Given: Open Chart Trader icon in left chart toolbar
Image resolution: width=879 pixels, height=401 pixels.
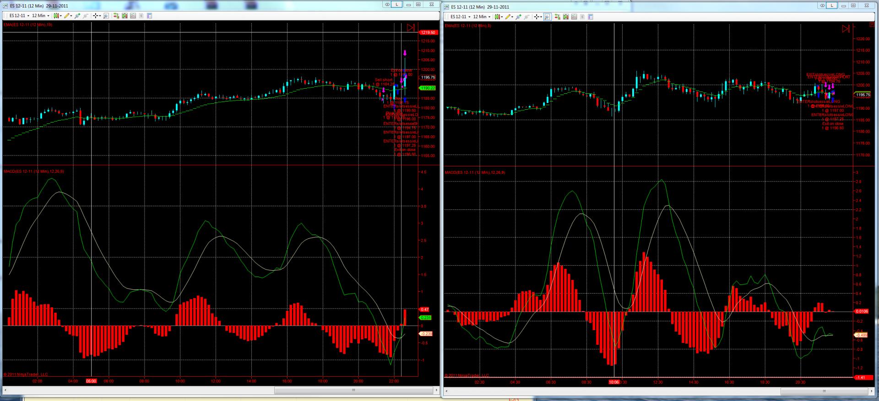Looking at the screenshot, I should (116, 16).
